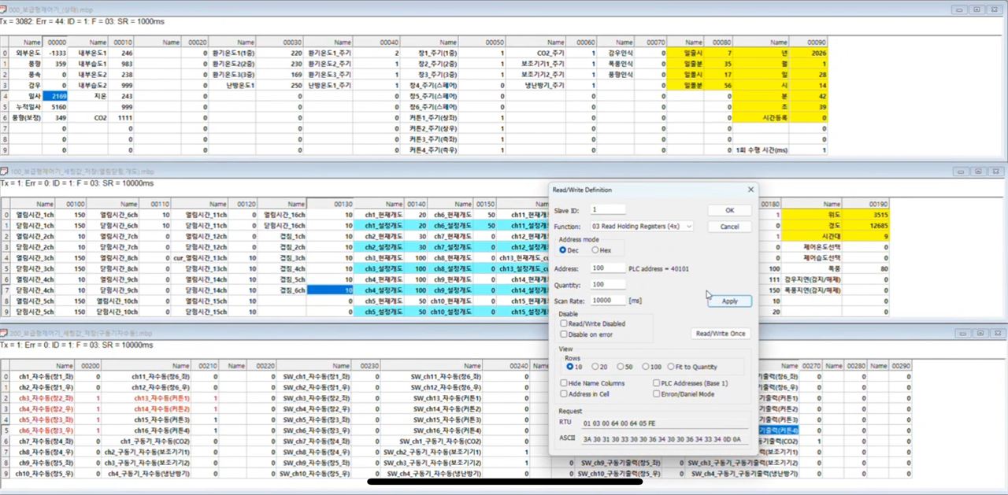1008x495 pixels.
Task: Select the highlighted 2169 cell
Action: (x=55, y=95)
